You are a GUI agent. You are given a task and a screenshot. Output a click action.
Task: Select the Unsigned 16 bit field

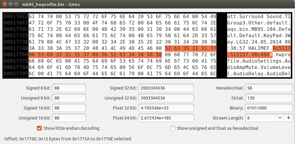pos(69,118)
